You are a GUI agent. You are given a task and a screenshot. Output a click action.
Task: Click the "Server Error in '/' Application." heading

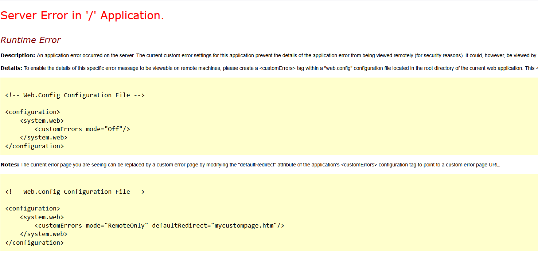click(x=82, y=16)
